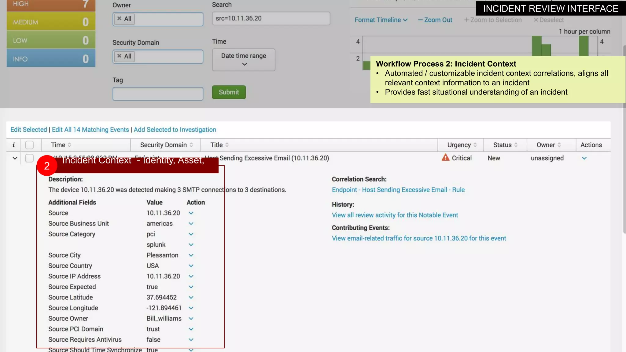This screenshot has height=352, width=626.
Task: Open the Actions dropdown for the unassigned event
Action: pyautogui.click(x=584, y=158)
